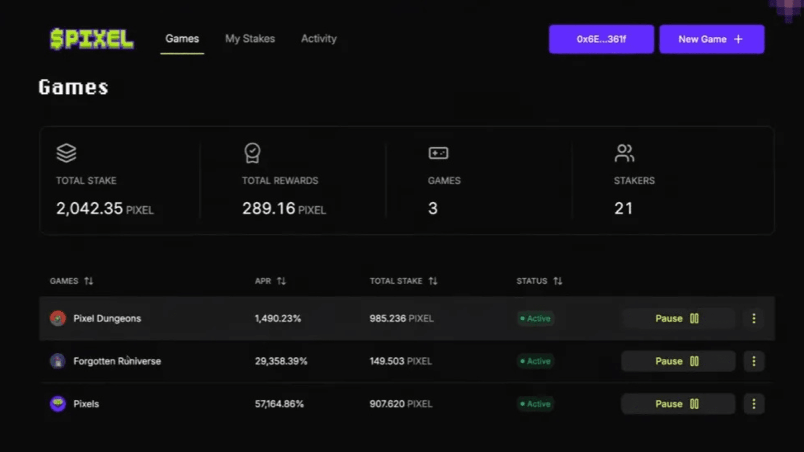
Task: Open the Pixel Dungeons three-dot menu
Action: tap(754, 318)
